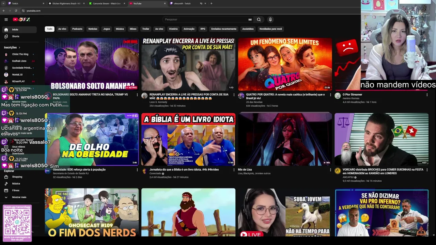Image resolution: width=436 pixels, height=245 pixels.
Task: Open A BÍBLIA É UM LIVRO IDIOTA thumbnail
Action: (188, 140)
